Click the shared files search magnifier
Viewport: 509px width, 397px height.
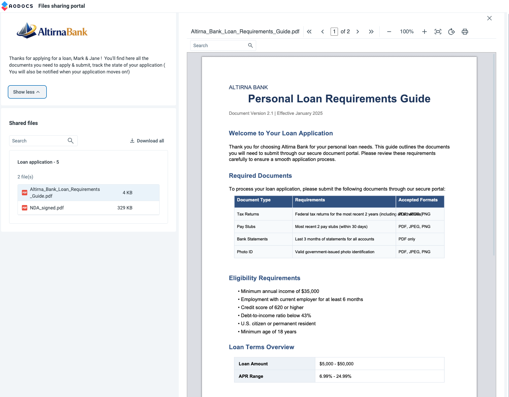(x=71, y=141)
